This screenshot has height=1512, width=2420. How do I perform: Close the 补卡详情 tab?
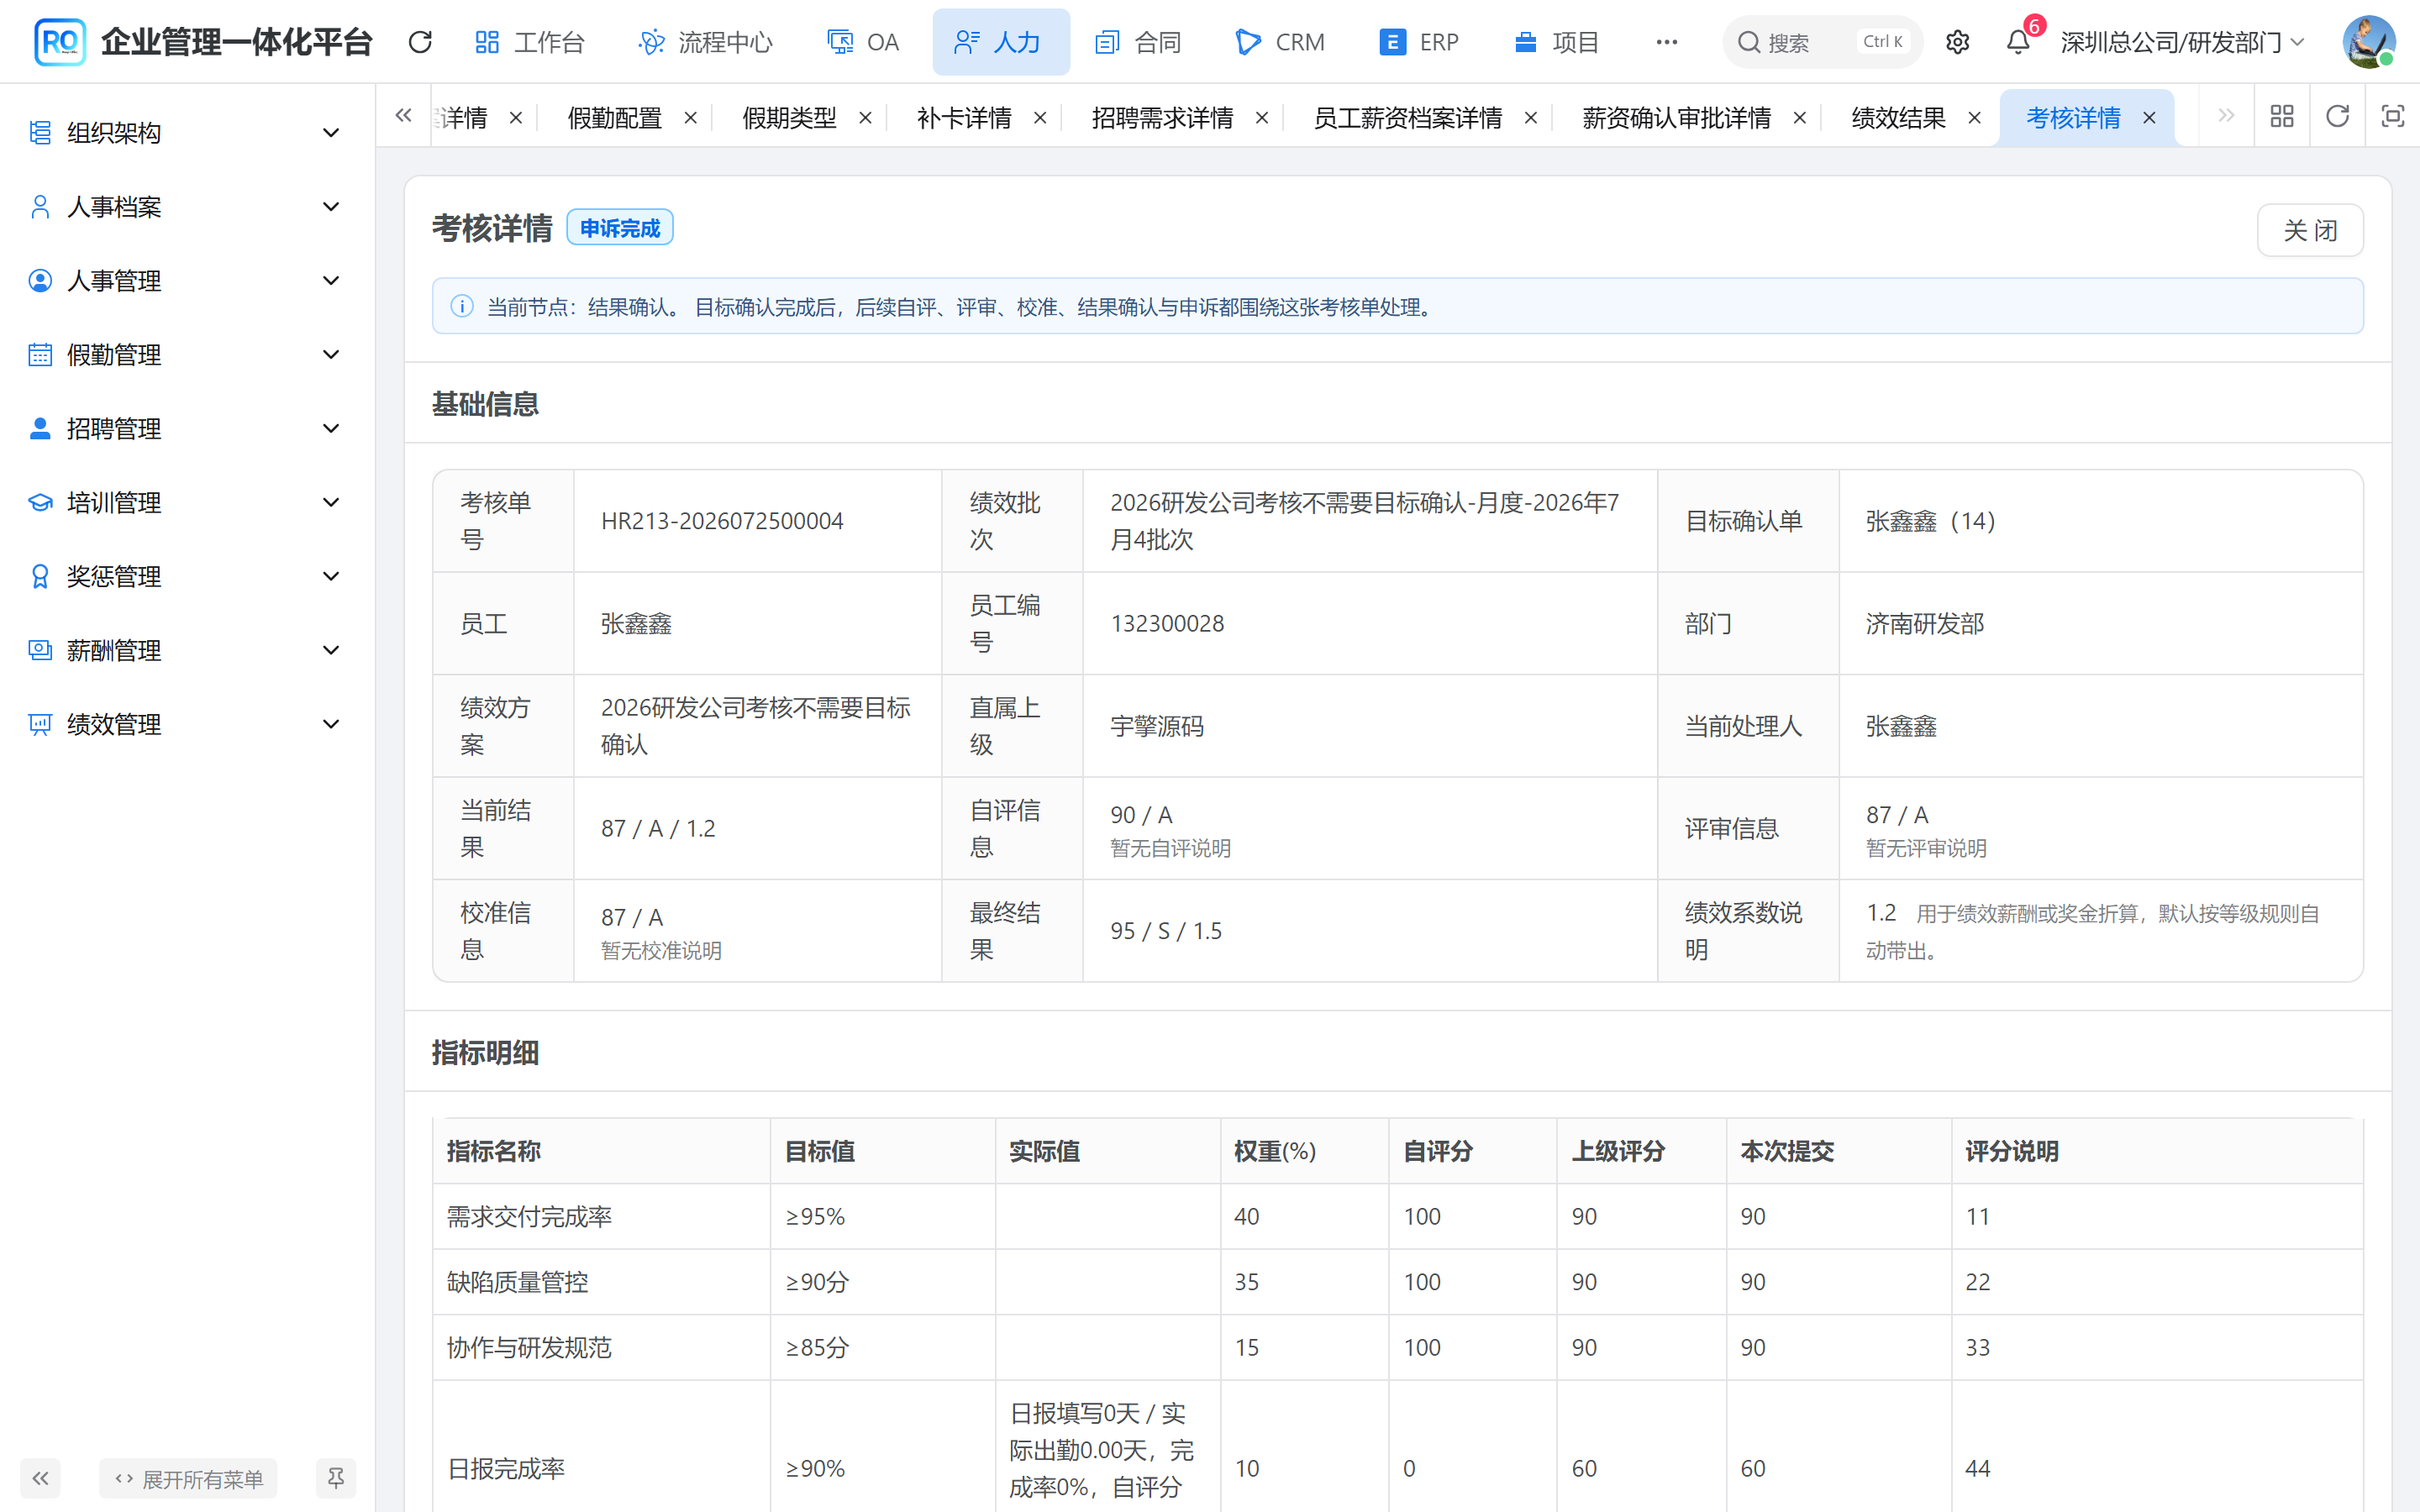tap(1040, 118)
